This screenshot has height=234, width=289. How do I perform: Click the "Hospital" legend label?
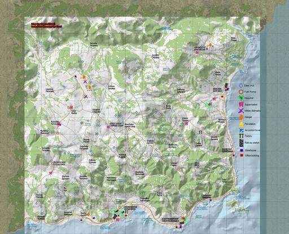pos(249,98)
